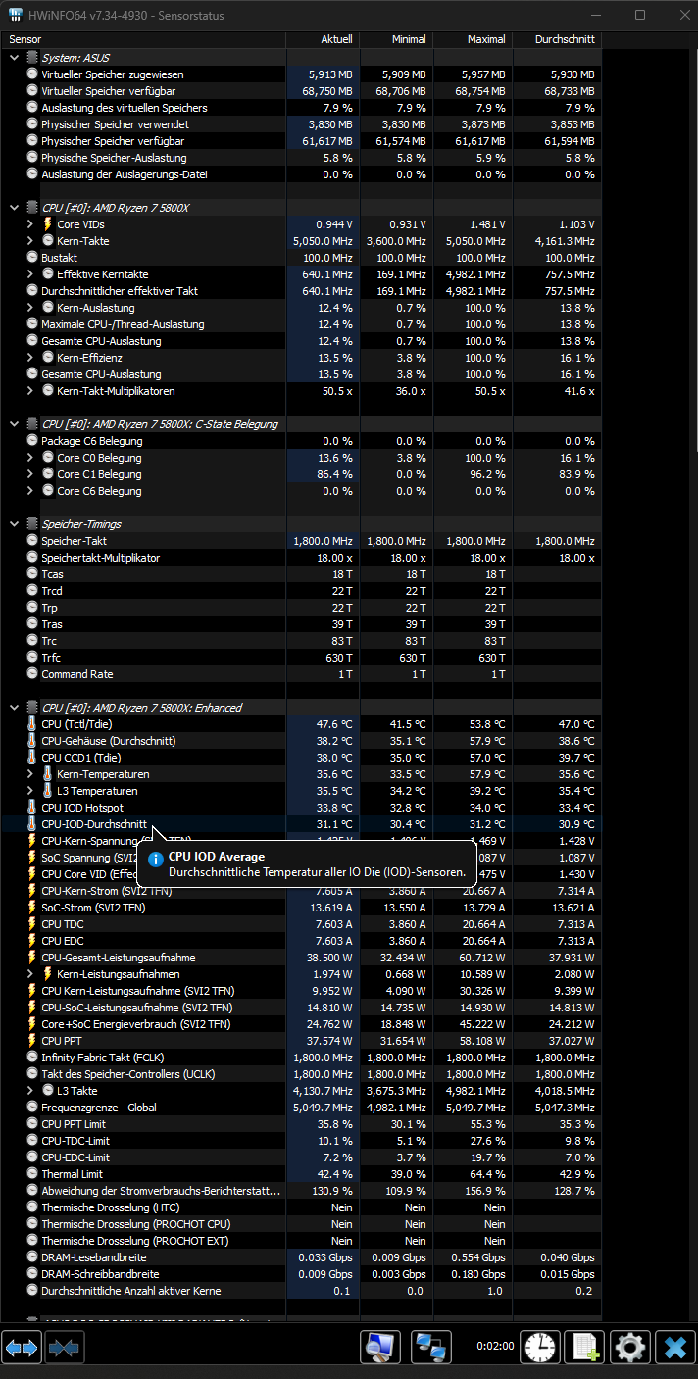Select the CPU PPT Limit row

click(300, 1124)
